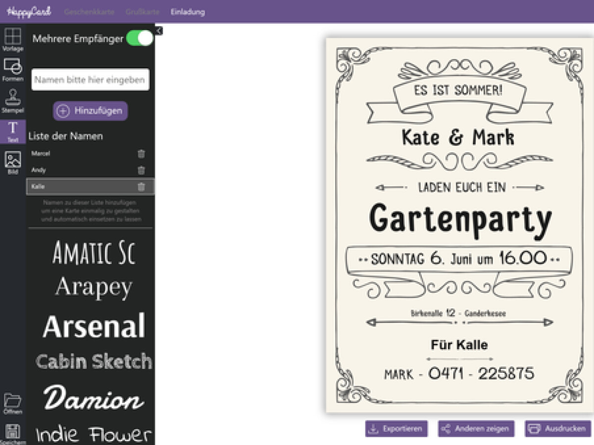Open the Vorlage templates panel

[13, 39]
